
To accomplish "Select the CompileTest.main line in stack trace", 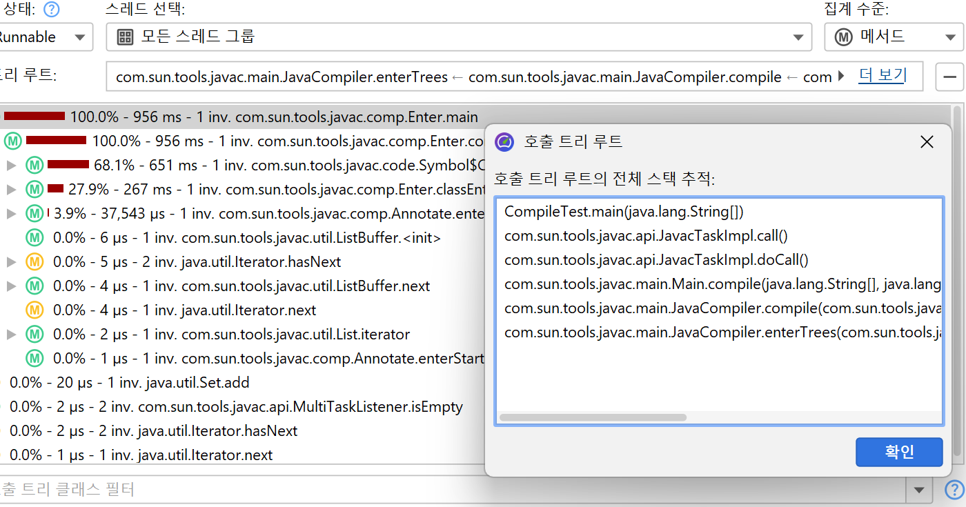I will (x=624, y=212).
